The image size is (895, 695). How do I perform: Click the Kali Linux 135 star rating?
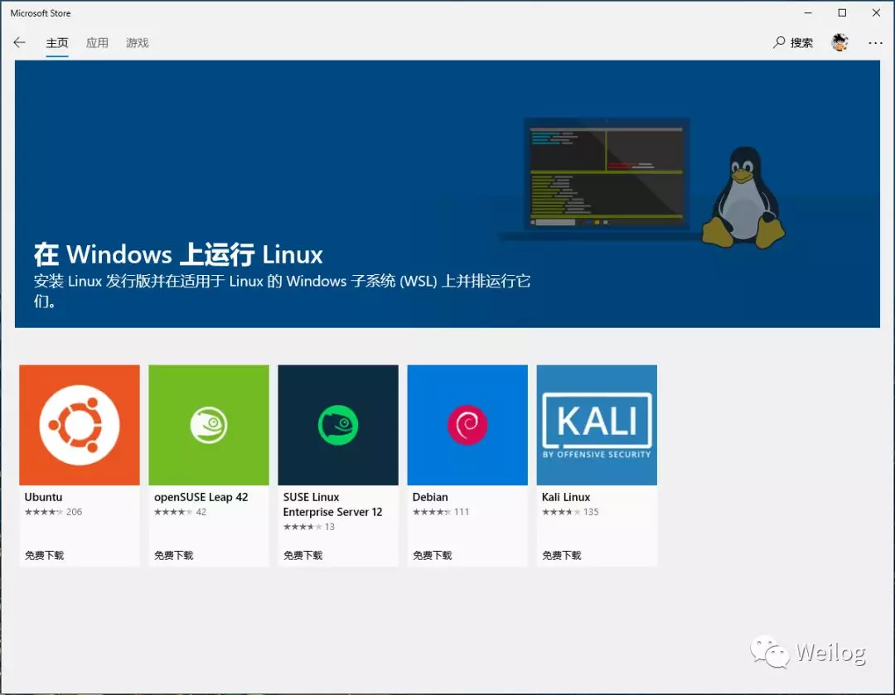570,512
